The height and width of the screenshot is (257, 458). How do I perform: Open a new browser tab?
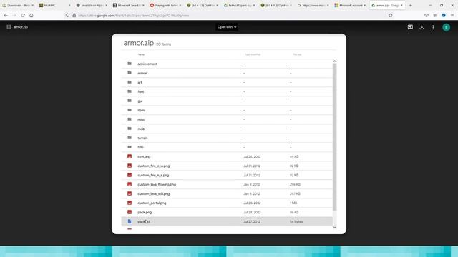(410, 5)
